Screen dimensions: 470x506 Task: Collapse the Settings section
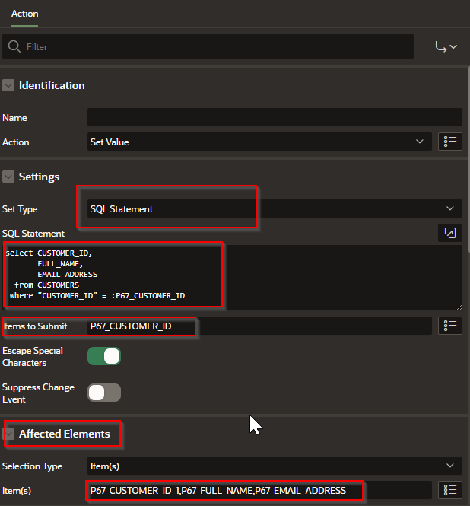[x=8, y=177]
